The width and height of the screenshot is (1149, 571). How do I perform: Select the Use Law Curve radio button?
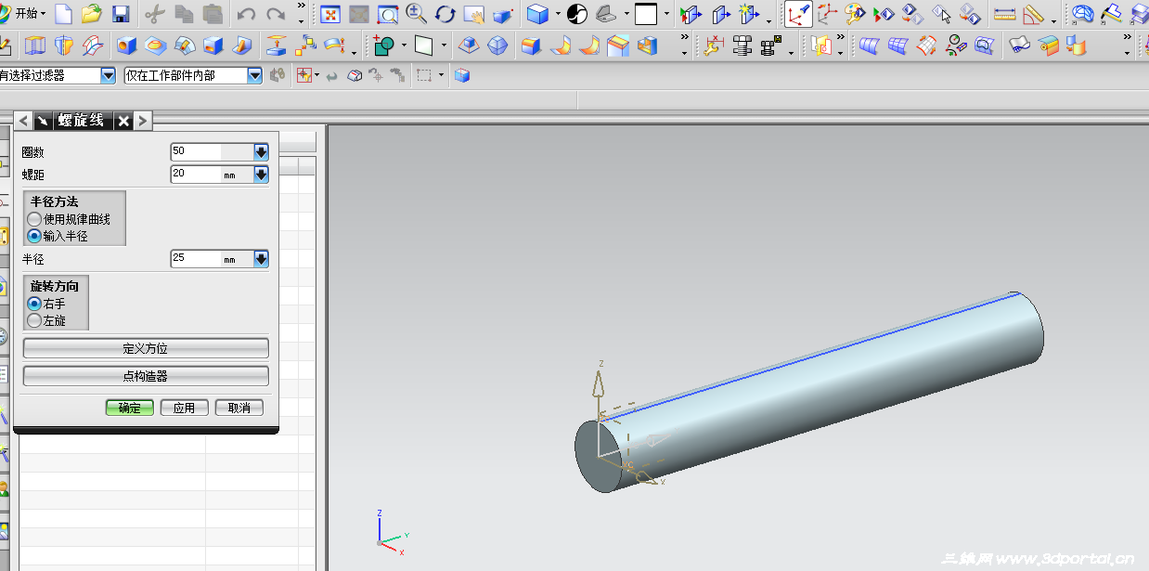click(34, 219)
